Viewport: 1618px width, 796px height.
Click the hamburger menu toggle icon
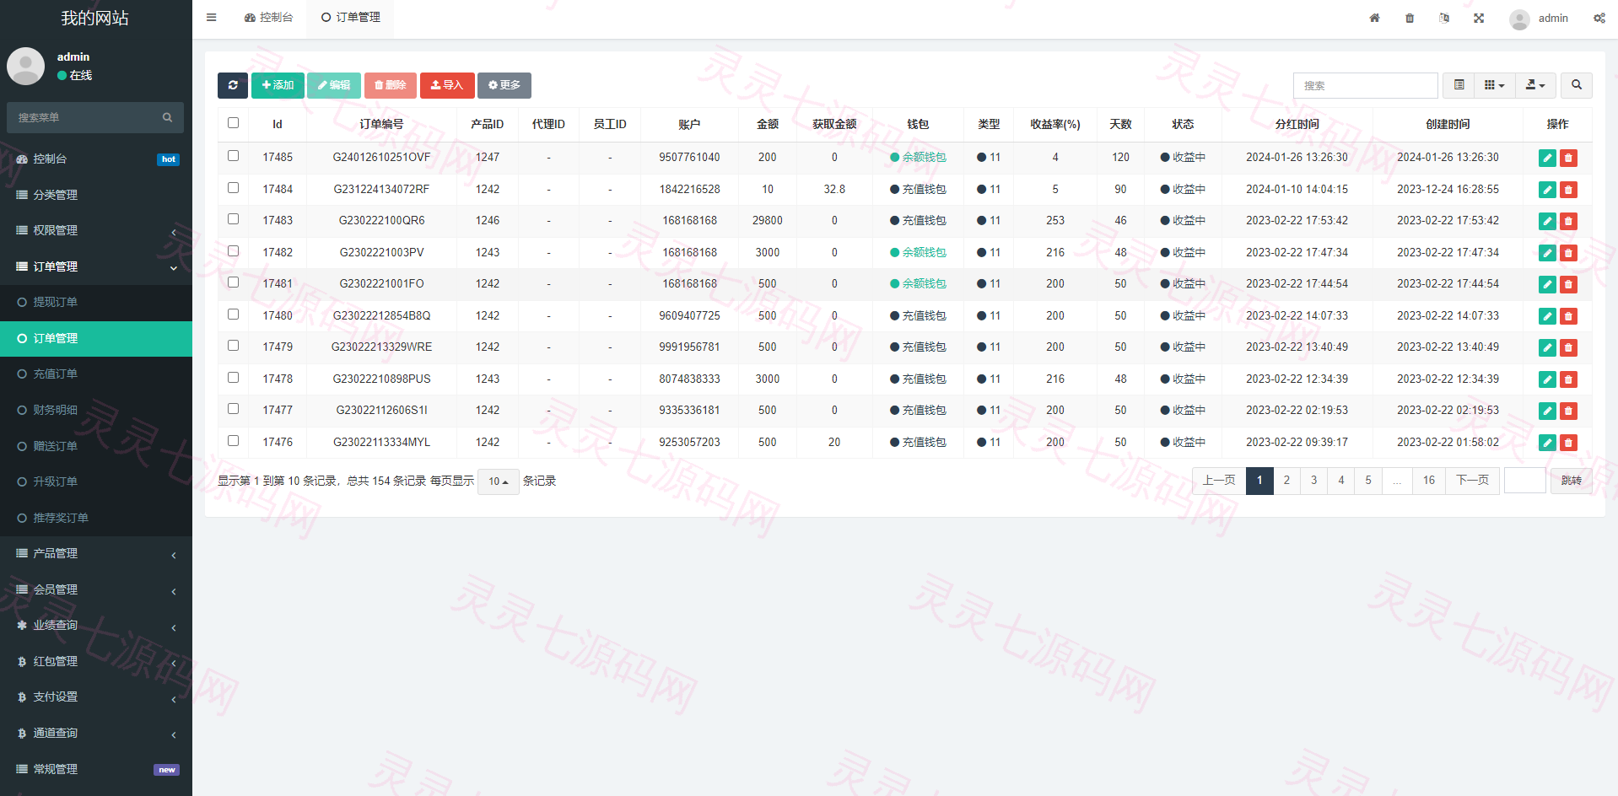tap(212, 17)
